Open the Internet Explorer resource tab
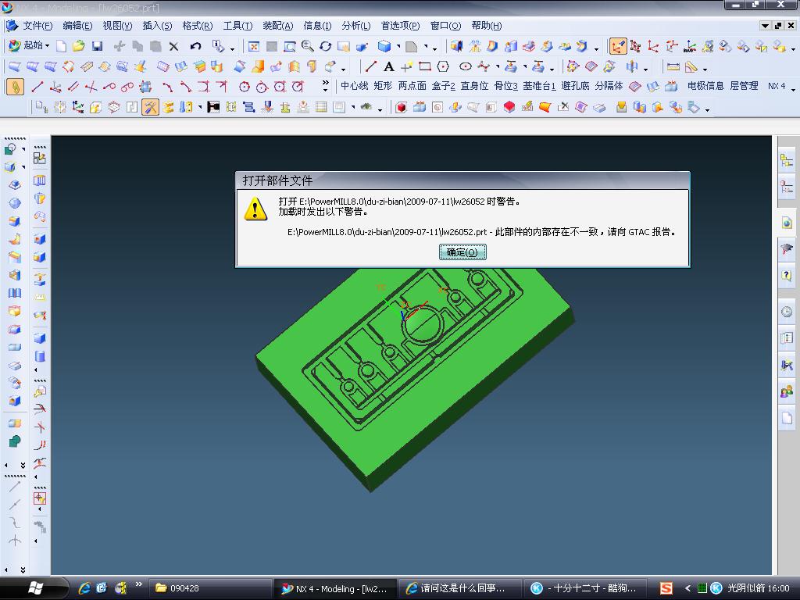The height and width of the screenshot is (600, 800). 786,223
